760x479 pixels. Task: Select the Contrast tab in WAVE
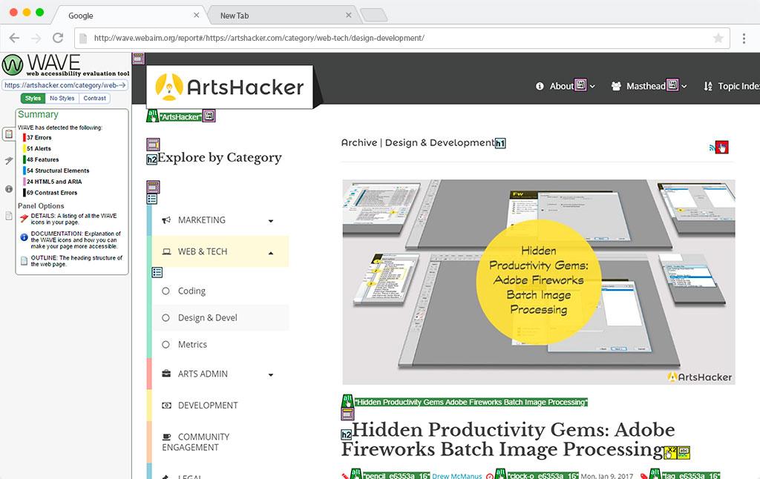(x=94, y=99)
